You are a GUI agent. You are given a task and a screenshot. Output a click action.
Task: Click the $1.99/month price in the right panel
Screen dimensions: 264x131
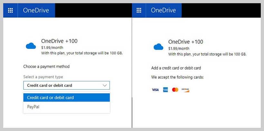[179, 48]
